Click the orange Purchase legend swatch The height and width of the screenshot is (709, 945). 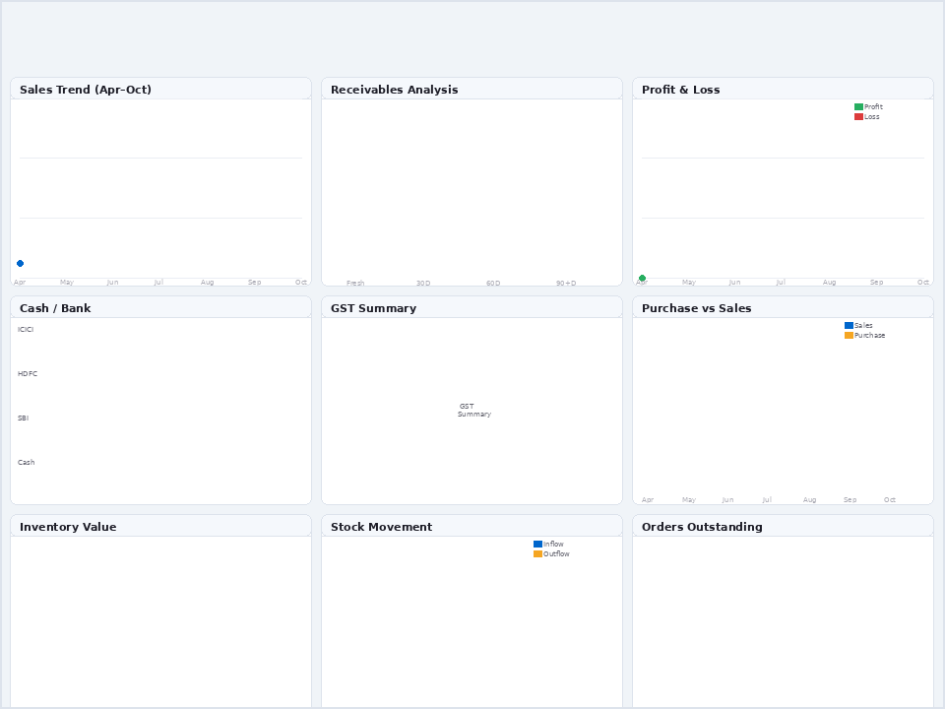click(849, 335)
